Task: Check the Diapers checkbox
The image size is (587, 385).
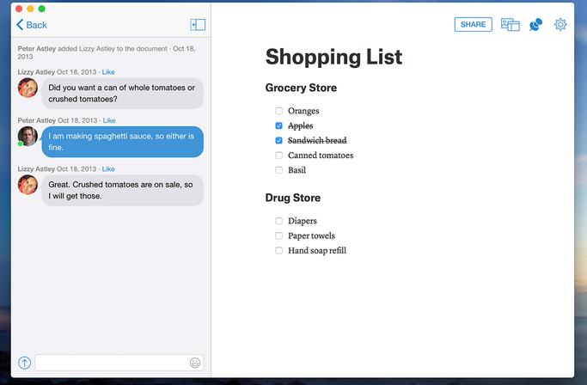Action: point(279,221)
